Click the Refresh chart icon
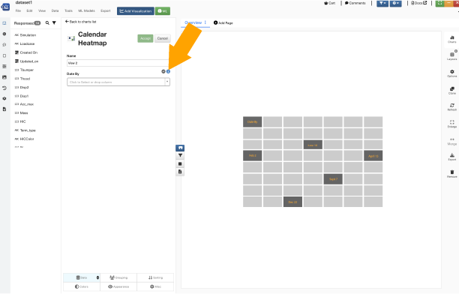Screen dimensions: 459x294 [452, 106]
